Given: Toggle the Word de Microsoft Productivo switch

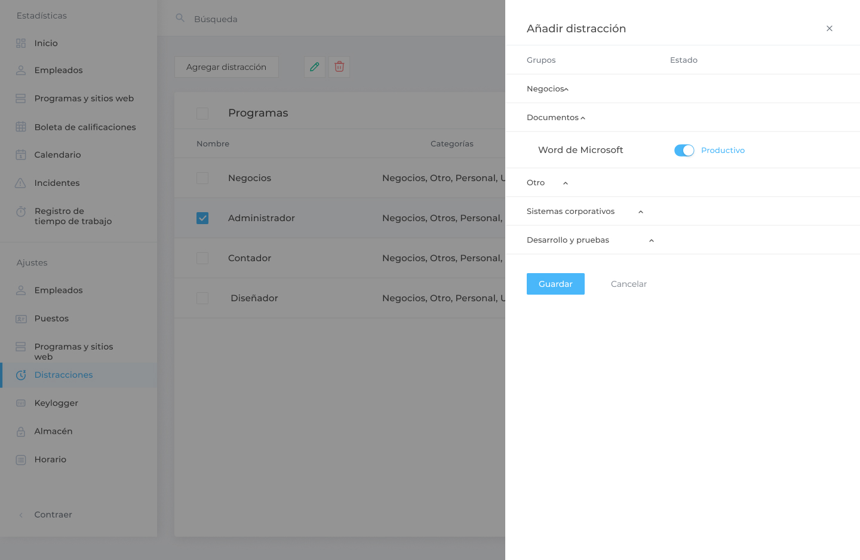Looking at the screenshot, I should coord(684,151).
